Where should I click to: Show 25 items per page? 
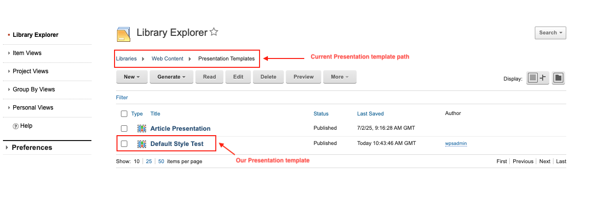(149, 161)
